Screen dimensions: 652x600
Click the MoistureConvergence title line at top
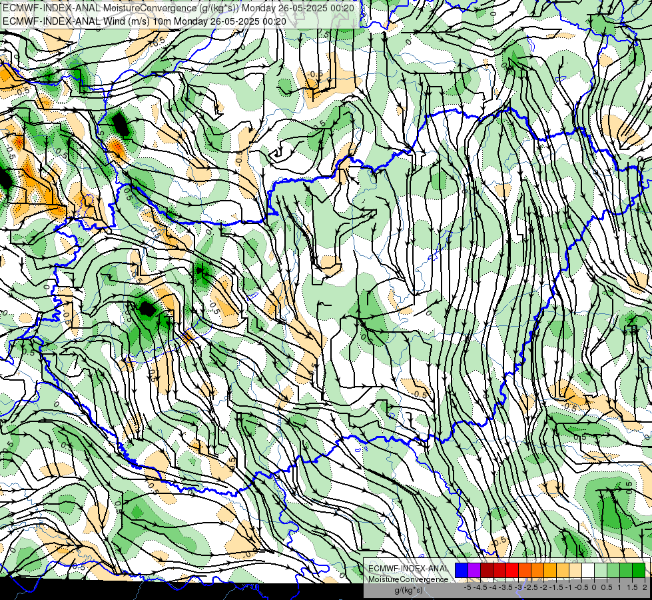click(178, 8)
